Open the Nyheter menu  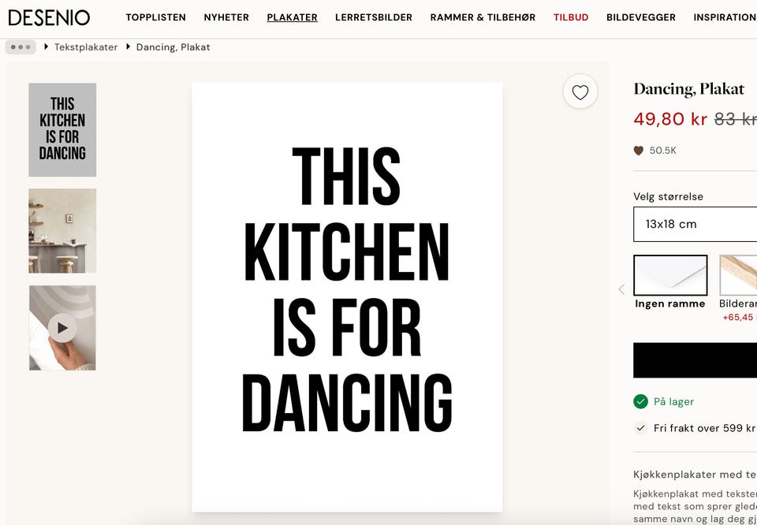coord(226,17)
